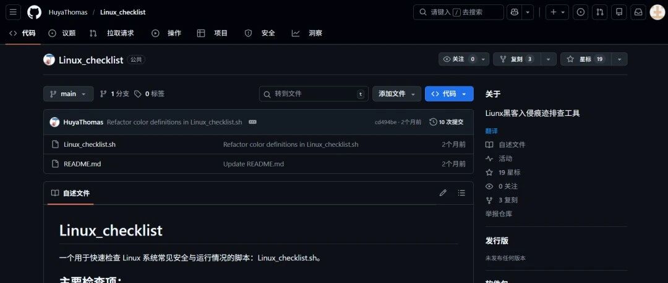This screenshot has width=668, height=283.
Task: Open the 10 次提交 history
Action: click(447, 122)
